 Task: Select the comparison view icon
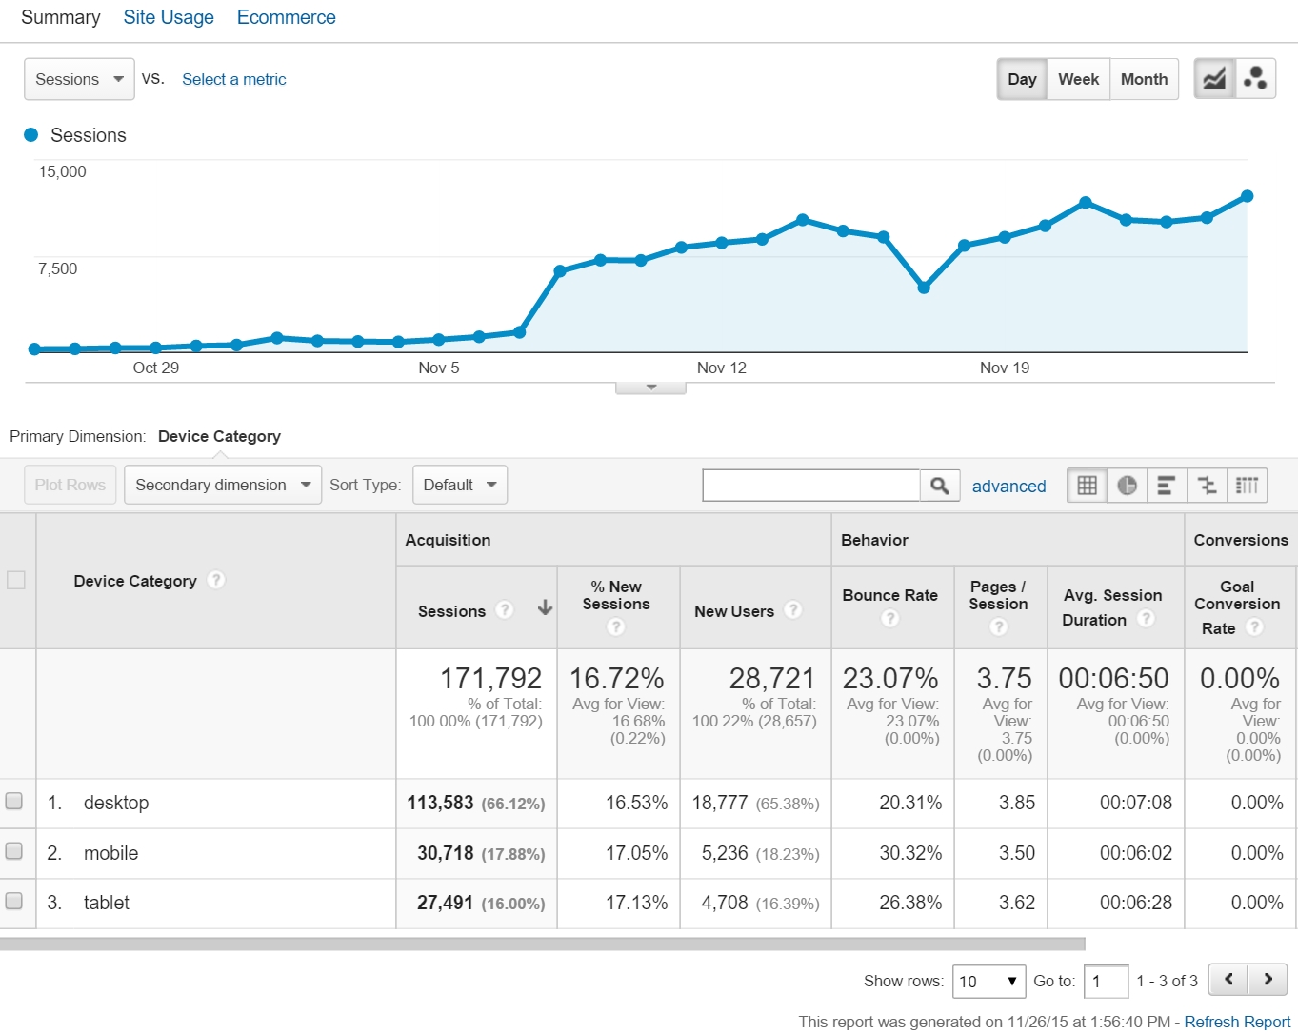[1207, 486]
